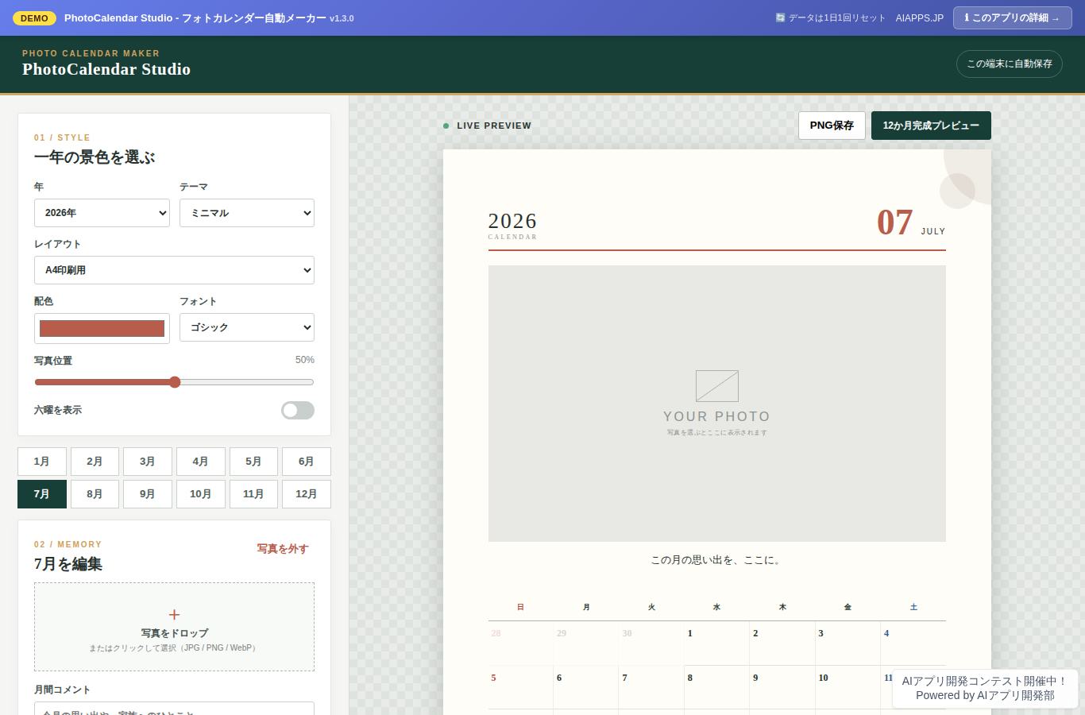
Task: Expand the レイアウト dropdown showing A4印刷用
Action: [174, 270]
